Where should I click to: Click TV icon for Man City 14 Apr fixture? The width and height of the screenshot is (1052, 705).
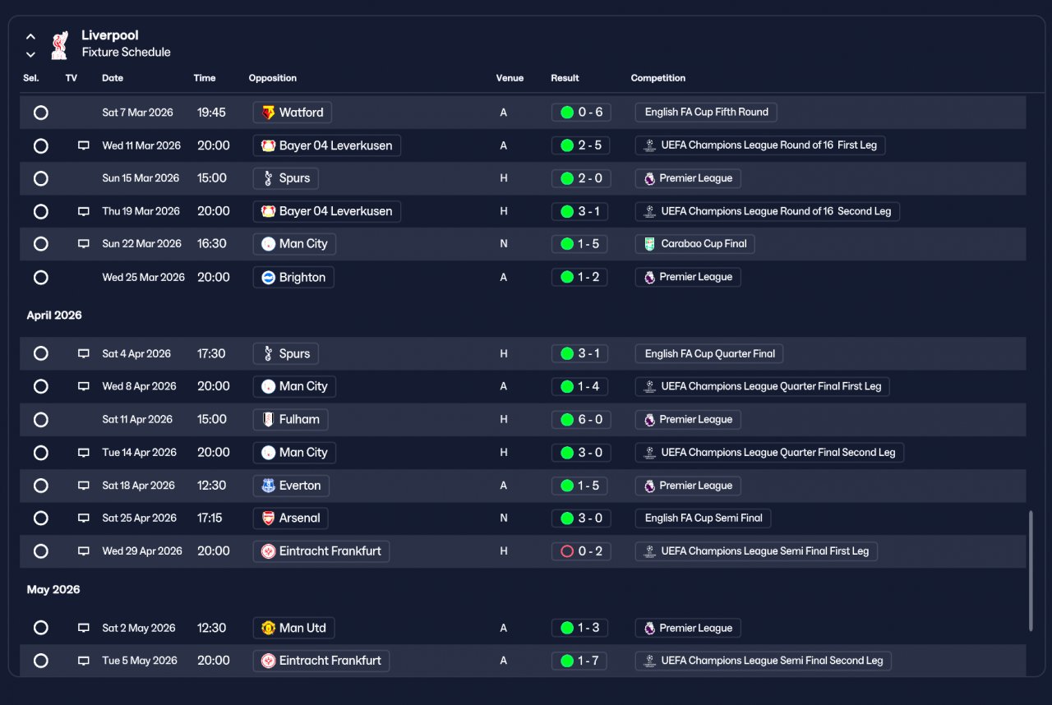[83, 453]
